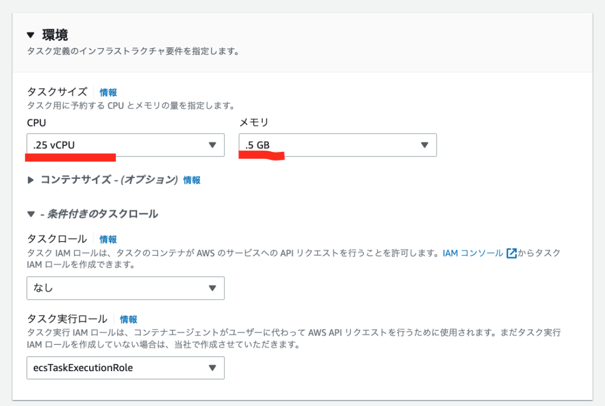The height and width of the screenshot is (406, 605).
Task: Open the コンテナサイズ 情報 link
Action: tap(191, 180)
